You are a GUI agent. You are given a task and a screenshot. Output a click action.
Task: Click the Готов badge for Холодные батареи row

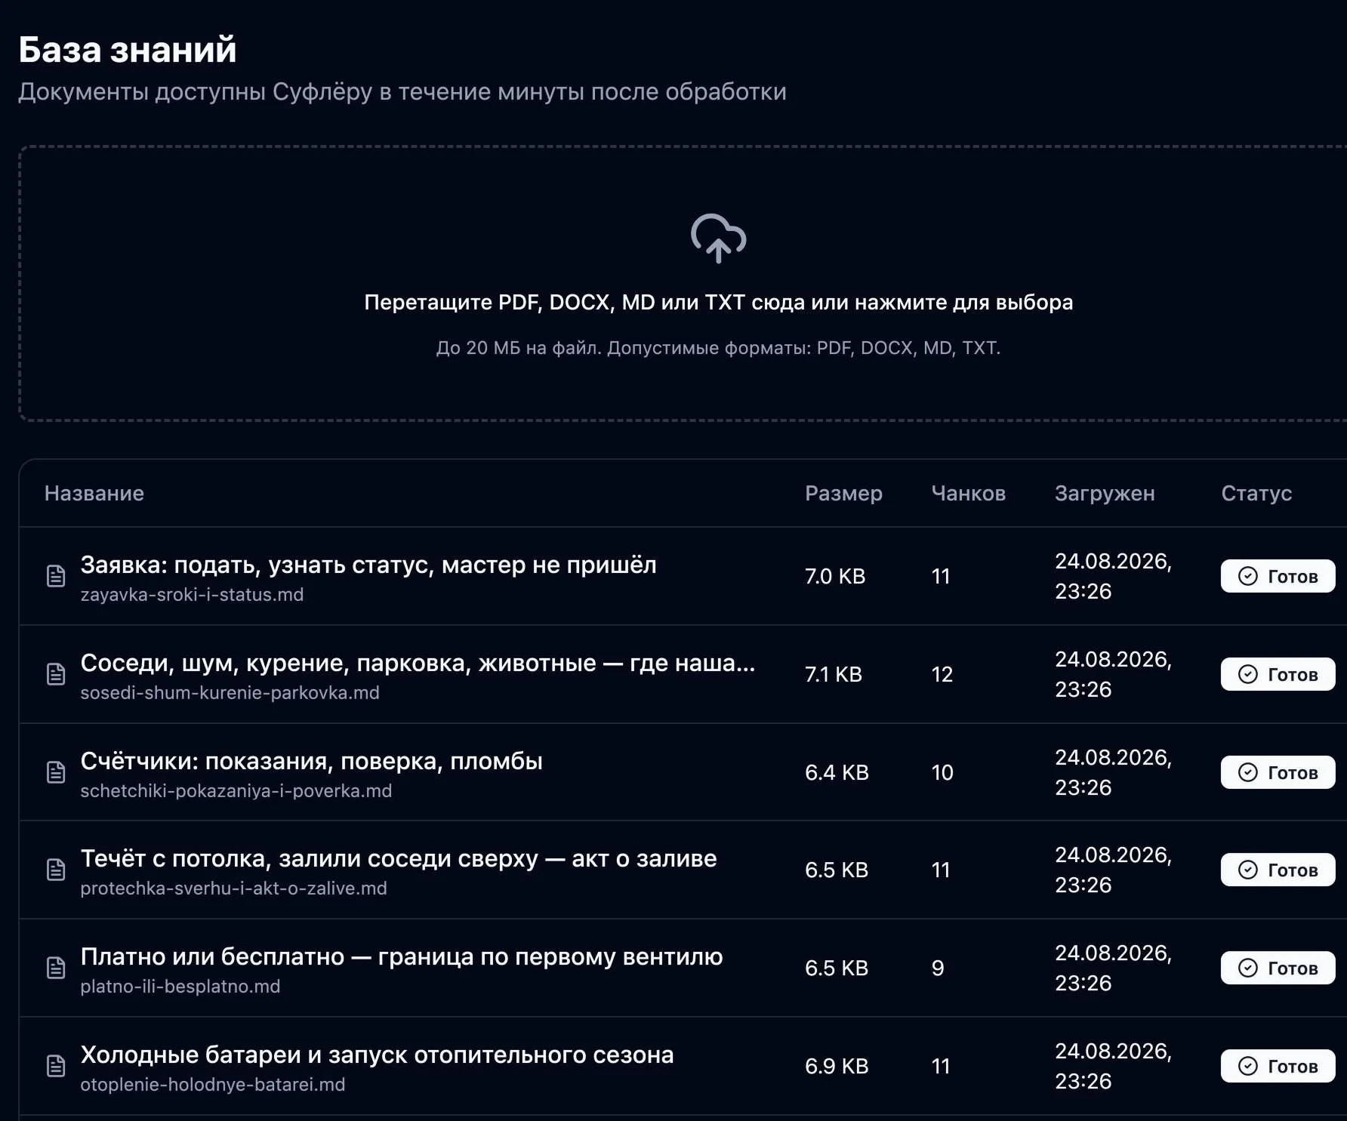click(x=1278, y=1066)
